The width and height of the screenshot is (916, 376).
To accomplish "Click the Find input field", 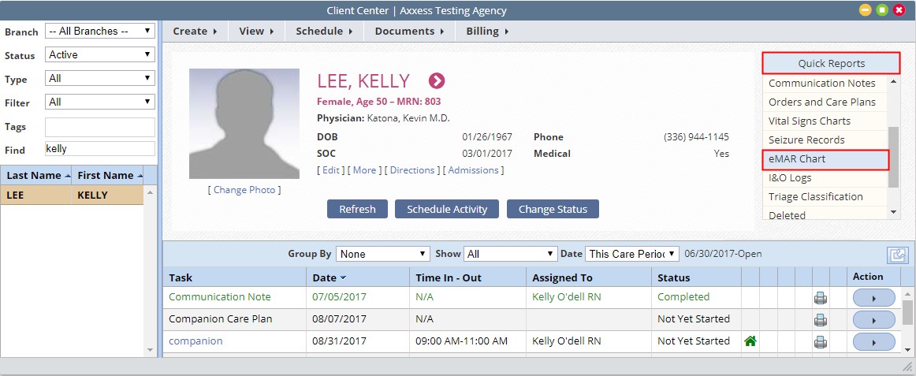I will click(99, 149).
